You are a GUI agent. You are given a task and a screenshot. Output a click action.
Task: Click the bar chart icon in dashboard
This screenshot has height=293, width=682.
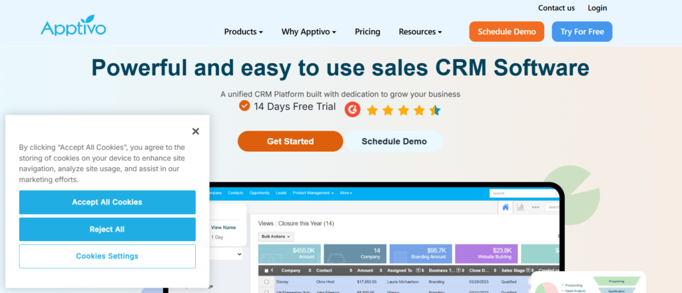(520, 207)
